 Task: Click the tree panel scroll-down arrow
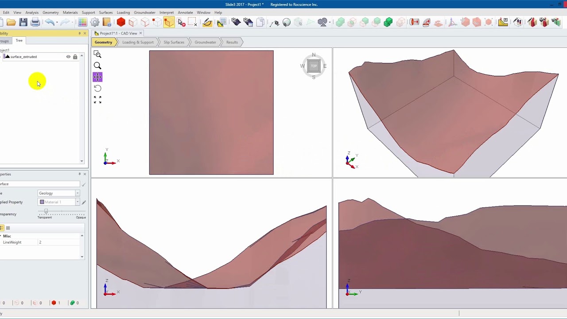click(x=82, y=161)
